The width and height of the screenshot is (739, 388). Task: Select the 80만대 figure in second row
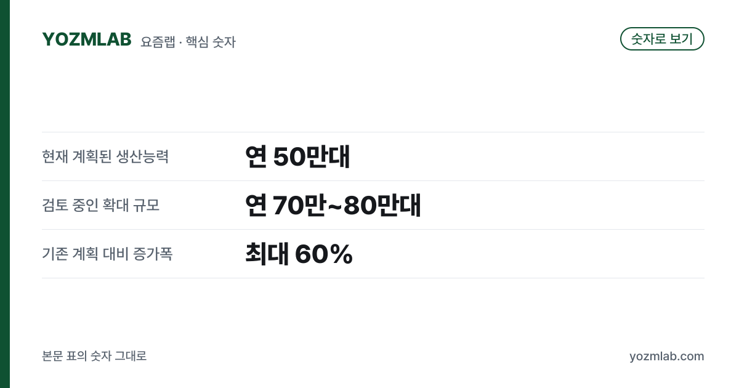pyautogui.click(x=382, y=206)
